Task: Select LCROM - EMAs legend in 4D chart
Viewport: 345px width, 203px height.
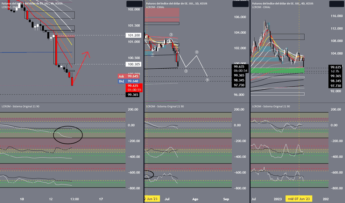Action: [261, 7]
